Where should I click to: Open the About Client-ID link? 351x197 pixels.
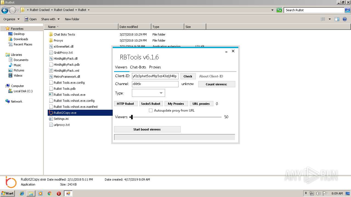[211, 76]
